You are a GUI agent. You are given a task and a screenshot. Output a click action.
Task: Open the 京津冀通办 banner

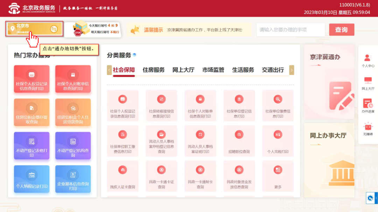click(329, 82)
